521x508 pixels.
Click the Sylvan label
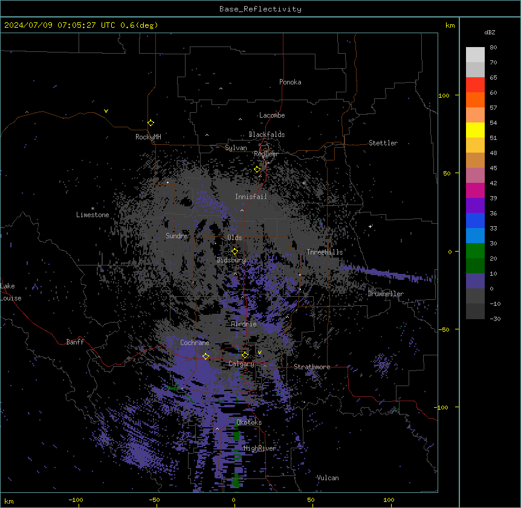pos(236,148)
